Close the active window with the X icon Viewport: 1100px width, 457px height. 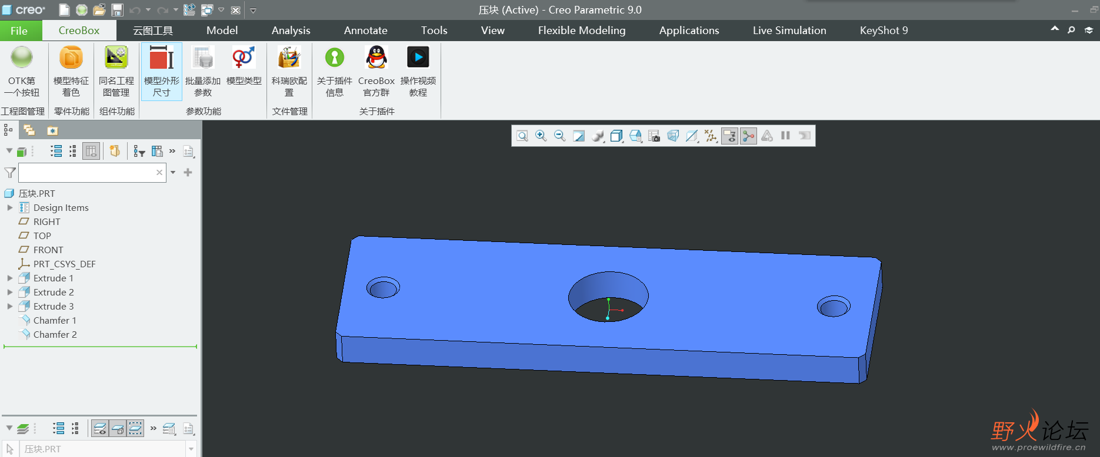pyautogui.click(x=235, y=11)
